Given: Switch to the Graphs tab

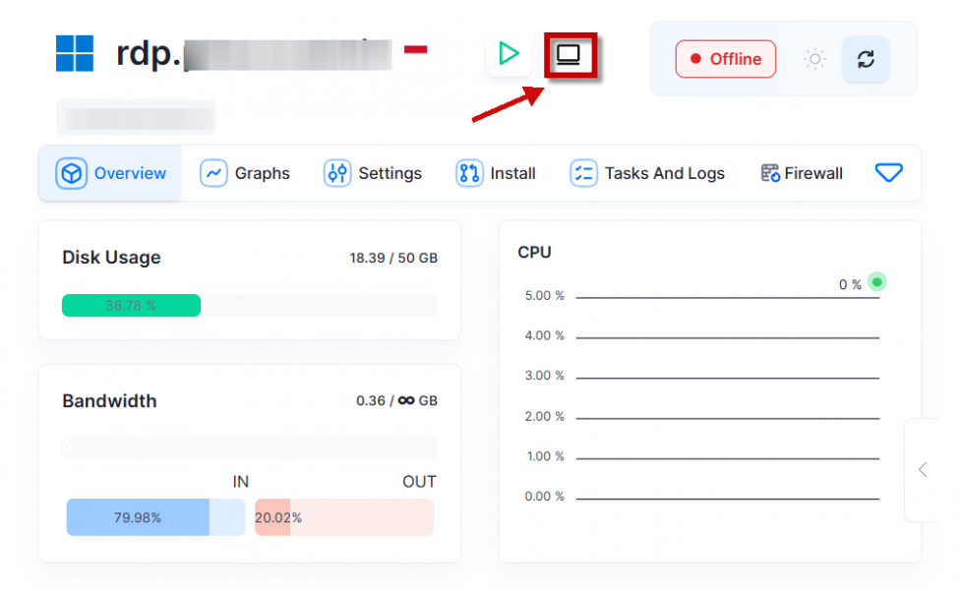Looking at the screenshot, I should 261,173.
